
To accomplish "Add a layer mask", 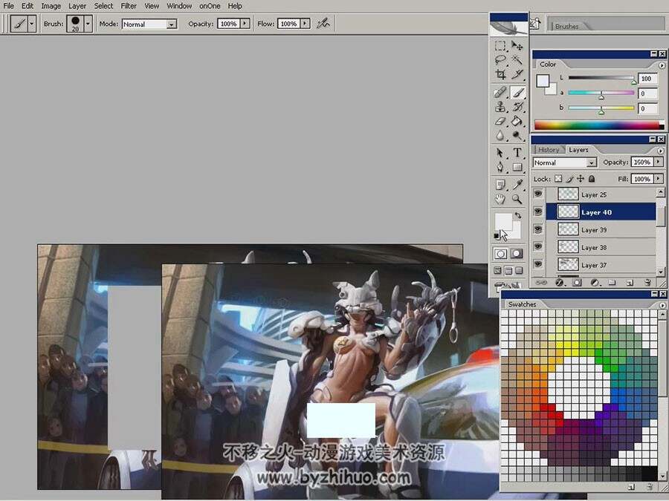I will click(577, 282).
